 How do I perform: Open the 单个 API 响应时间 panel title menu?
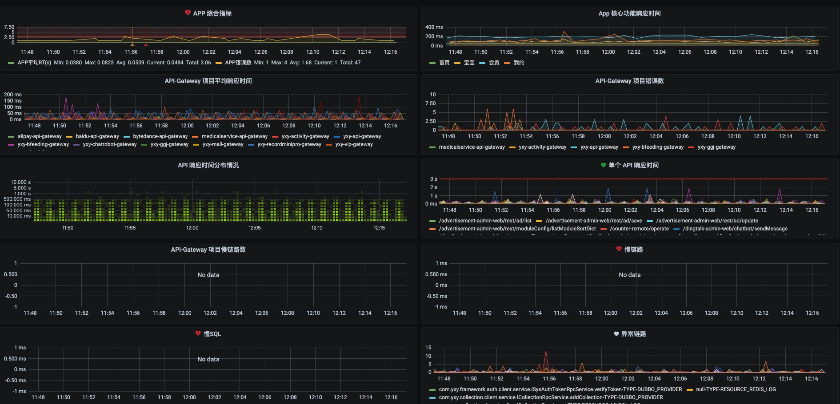[x=633, y=165]
